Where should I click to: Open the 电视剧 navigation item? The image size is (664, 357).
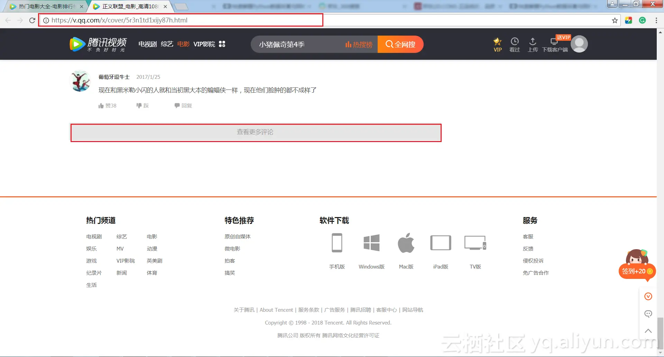coord(147,44)
